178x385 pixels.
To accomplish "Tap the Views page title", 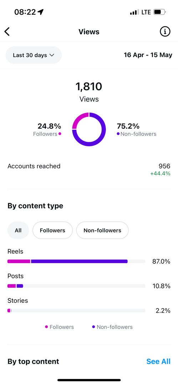I will pos(89,32).
